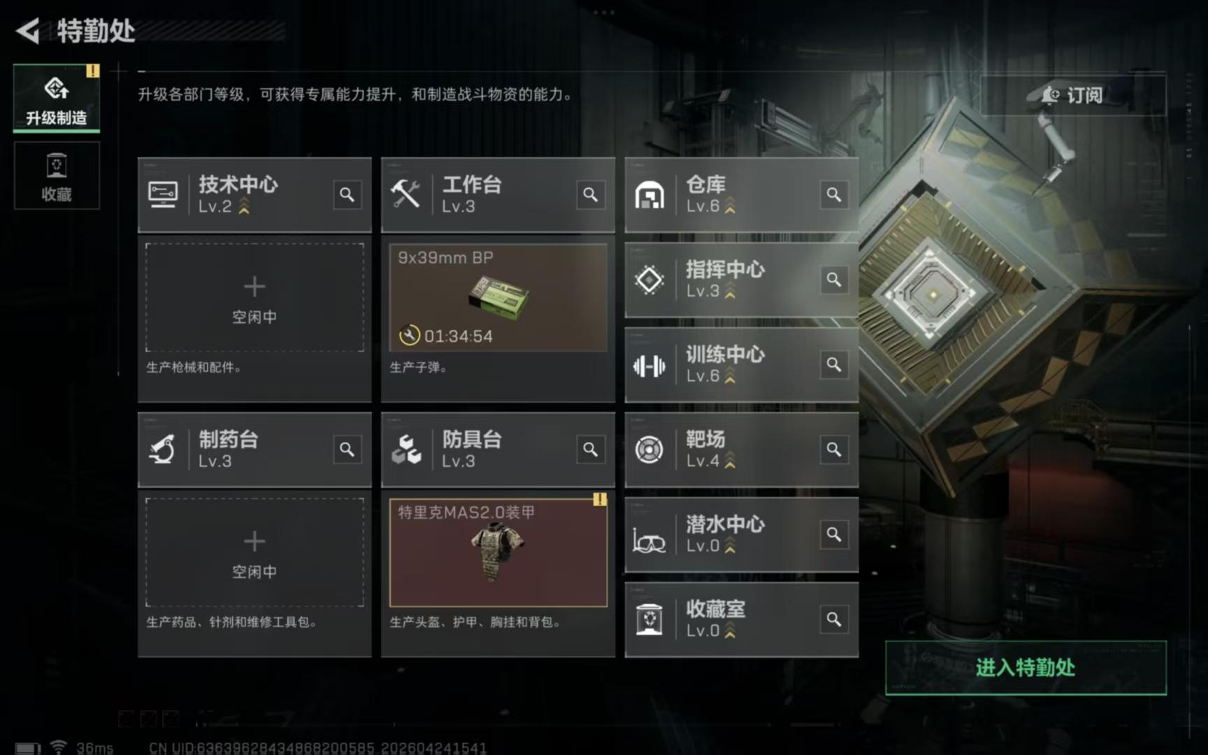Select the 升级制造 sidebar tab
This screenshot has width=1208, height=755.
pyautogui.click(x=57, y=99)
